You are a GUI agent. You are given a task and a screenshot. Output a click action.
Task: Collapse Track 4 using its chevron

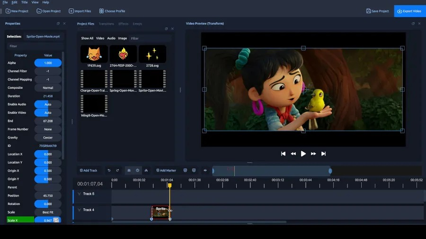(79, 210)
